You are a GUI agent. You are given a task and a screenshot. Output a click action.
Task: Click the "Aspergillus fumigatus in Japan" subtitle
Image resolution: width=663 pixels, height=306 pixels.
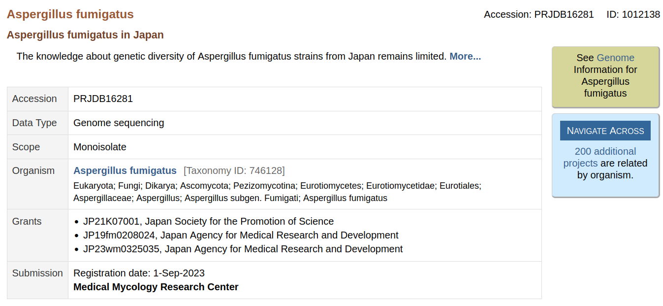click(x=85, y=35)
